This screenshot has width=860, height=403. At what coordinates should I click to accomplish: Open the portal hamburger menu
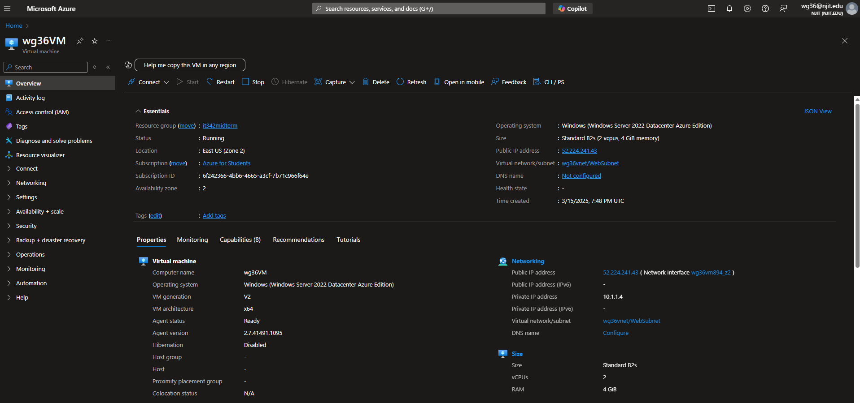[x=7, y=9]
